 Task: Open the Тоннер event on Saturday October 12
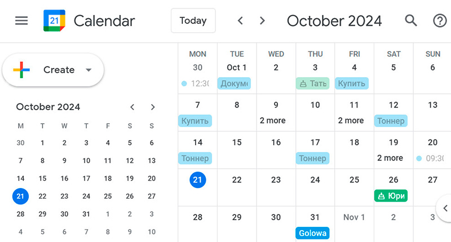click(x=391, y=121)
